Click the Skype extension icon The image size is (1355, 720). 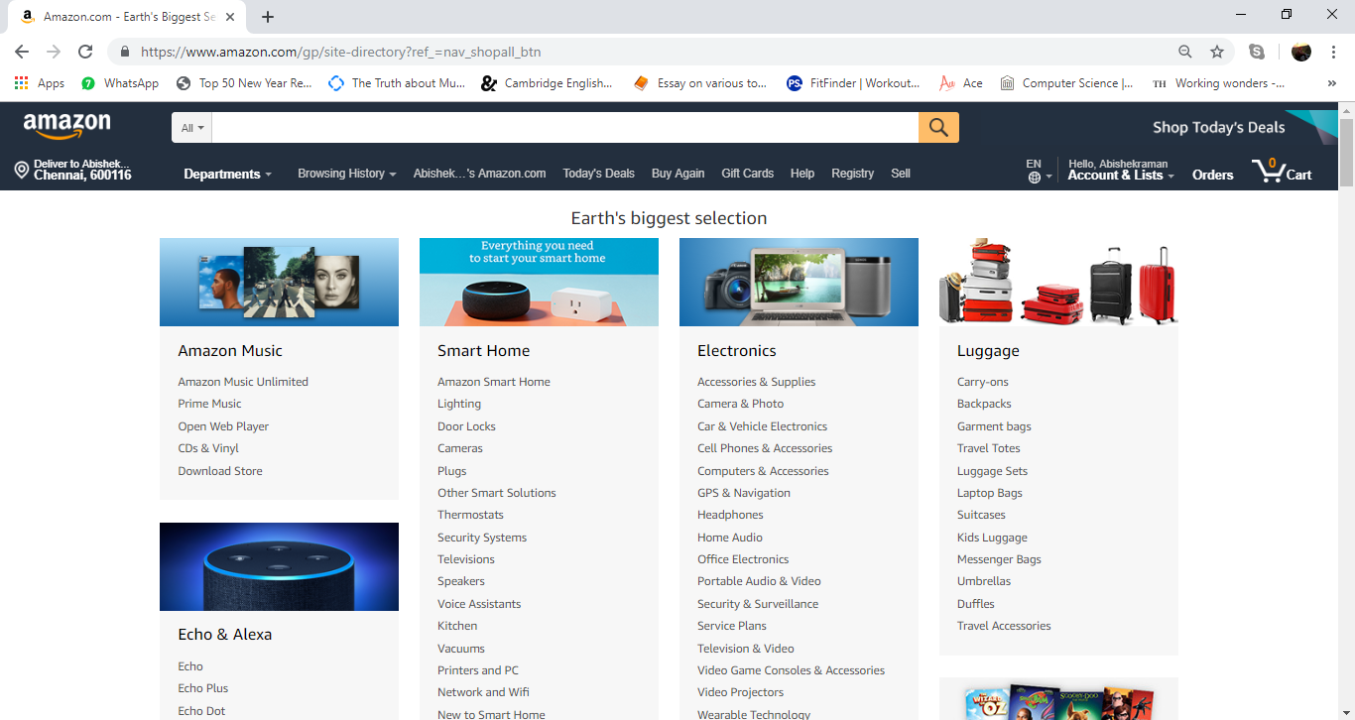pos(1257,52)
